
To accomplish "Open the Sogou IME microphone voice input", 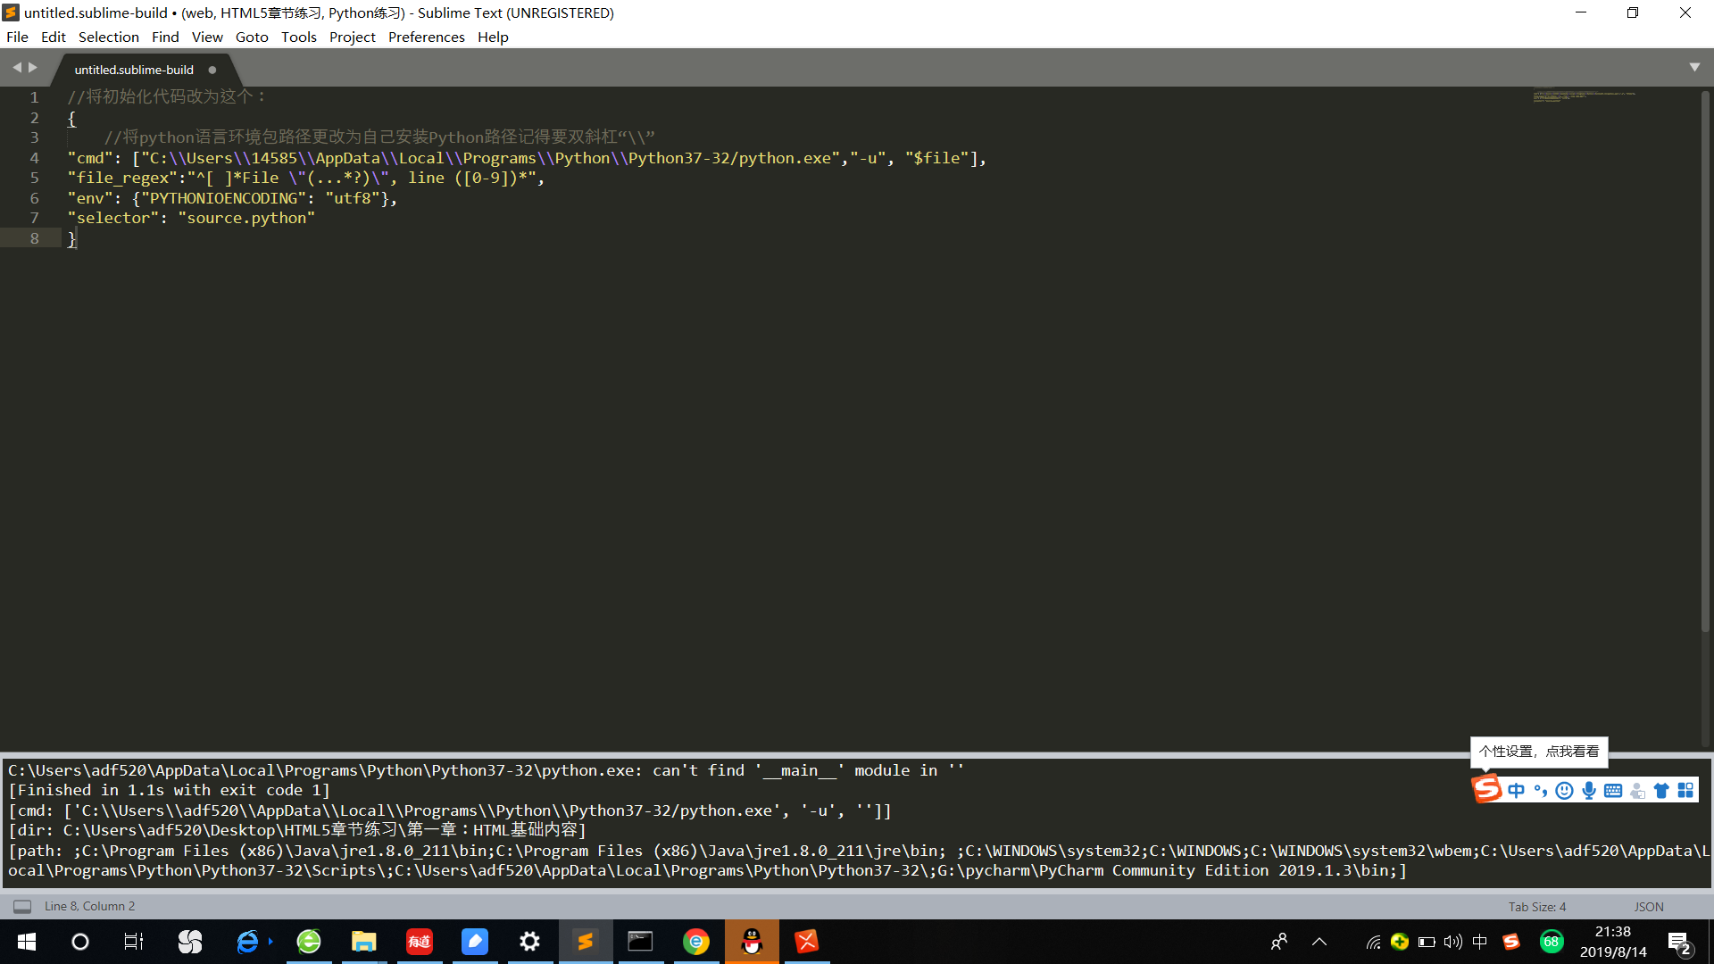I will 1589,791.
